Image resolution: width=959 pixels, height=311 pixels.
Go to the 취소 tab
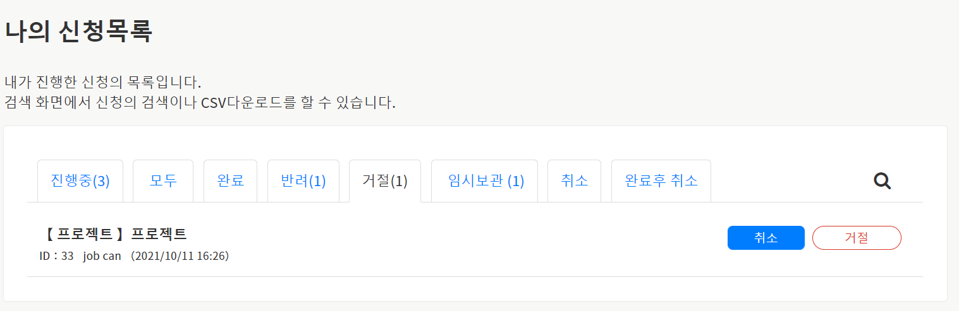[574, 181]
